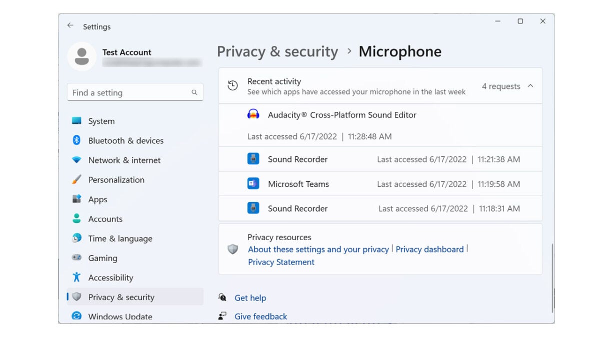Minimize the Settings window

coord(498,21)
